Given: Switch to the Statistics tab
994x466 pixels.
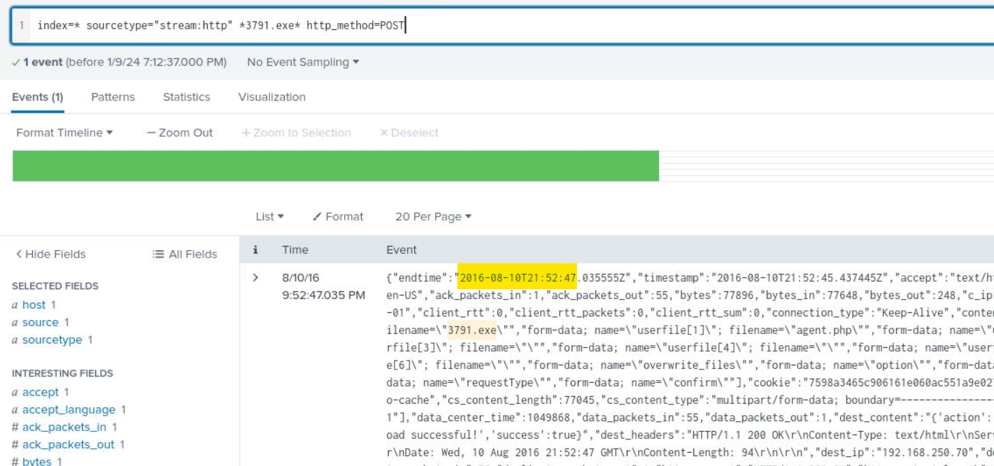Looking at the screenshot, I should coord(186,97).
